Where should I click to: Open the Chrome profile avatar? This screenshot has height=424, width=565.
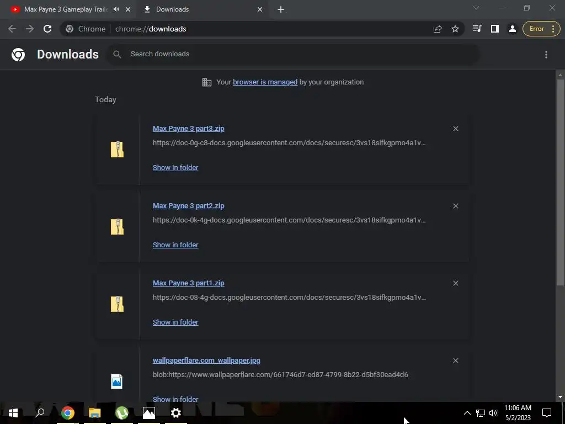pos(512,29)
